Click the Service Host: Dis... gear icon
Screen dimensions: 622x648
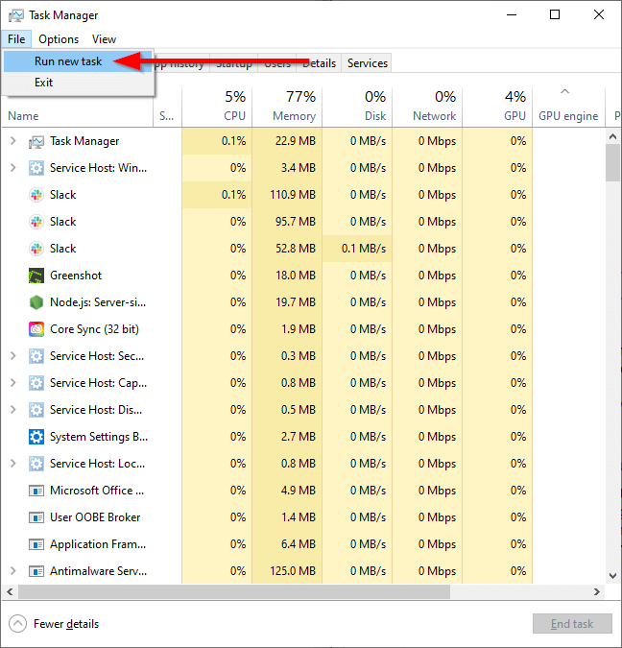pos(36,410)
